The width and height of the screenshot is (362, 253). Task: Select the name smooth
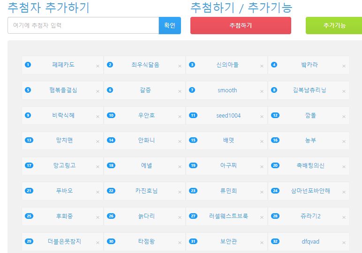(x=227, y=90)
